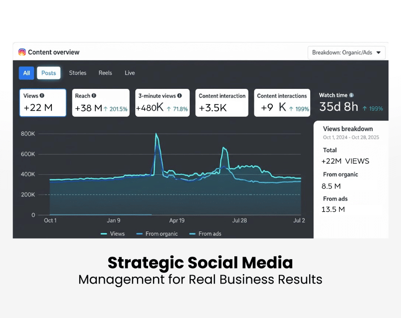Click the info icon beside Reach
Viewport: 401px width, 318px height.
[x=94, y=96]
